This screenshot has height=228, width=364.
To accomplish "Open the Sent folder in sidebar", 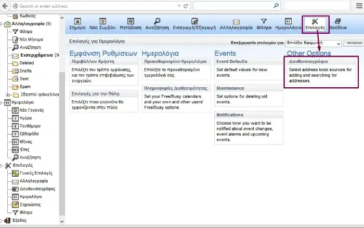I will (24, 78).
